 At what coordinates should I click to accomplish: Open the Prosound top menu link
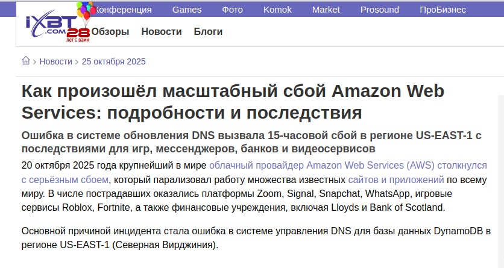click(380, 10)
